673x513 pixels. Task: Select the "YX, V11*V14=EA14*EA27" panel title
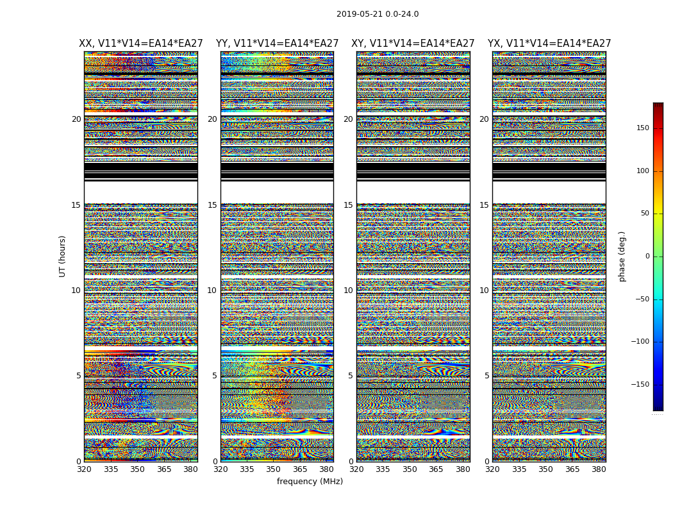[549, 44]
